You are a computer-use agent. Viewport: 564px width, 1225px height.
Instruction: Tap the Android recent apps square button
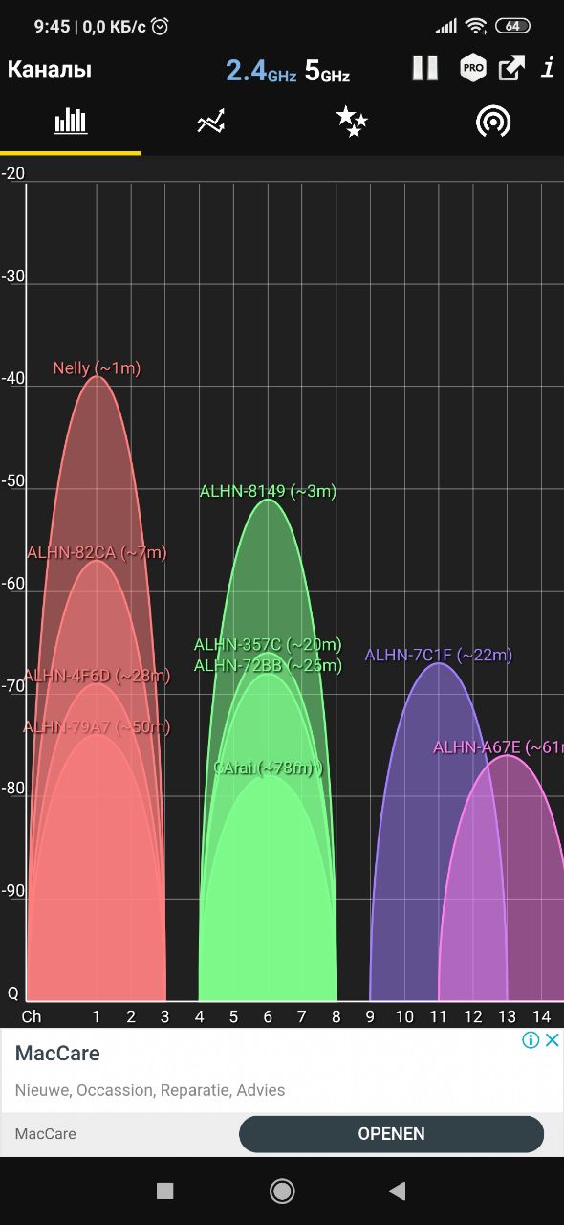165,1191
